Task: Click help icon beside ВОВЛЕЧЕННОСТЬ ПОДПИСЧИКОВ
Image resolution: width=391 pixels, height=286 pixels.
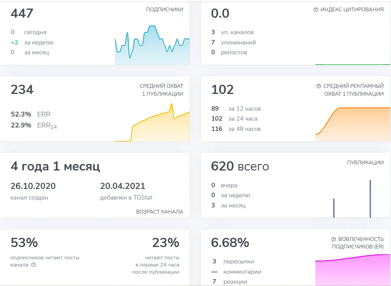Action: click(333, 240)
